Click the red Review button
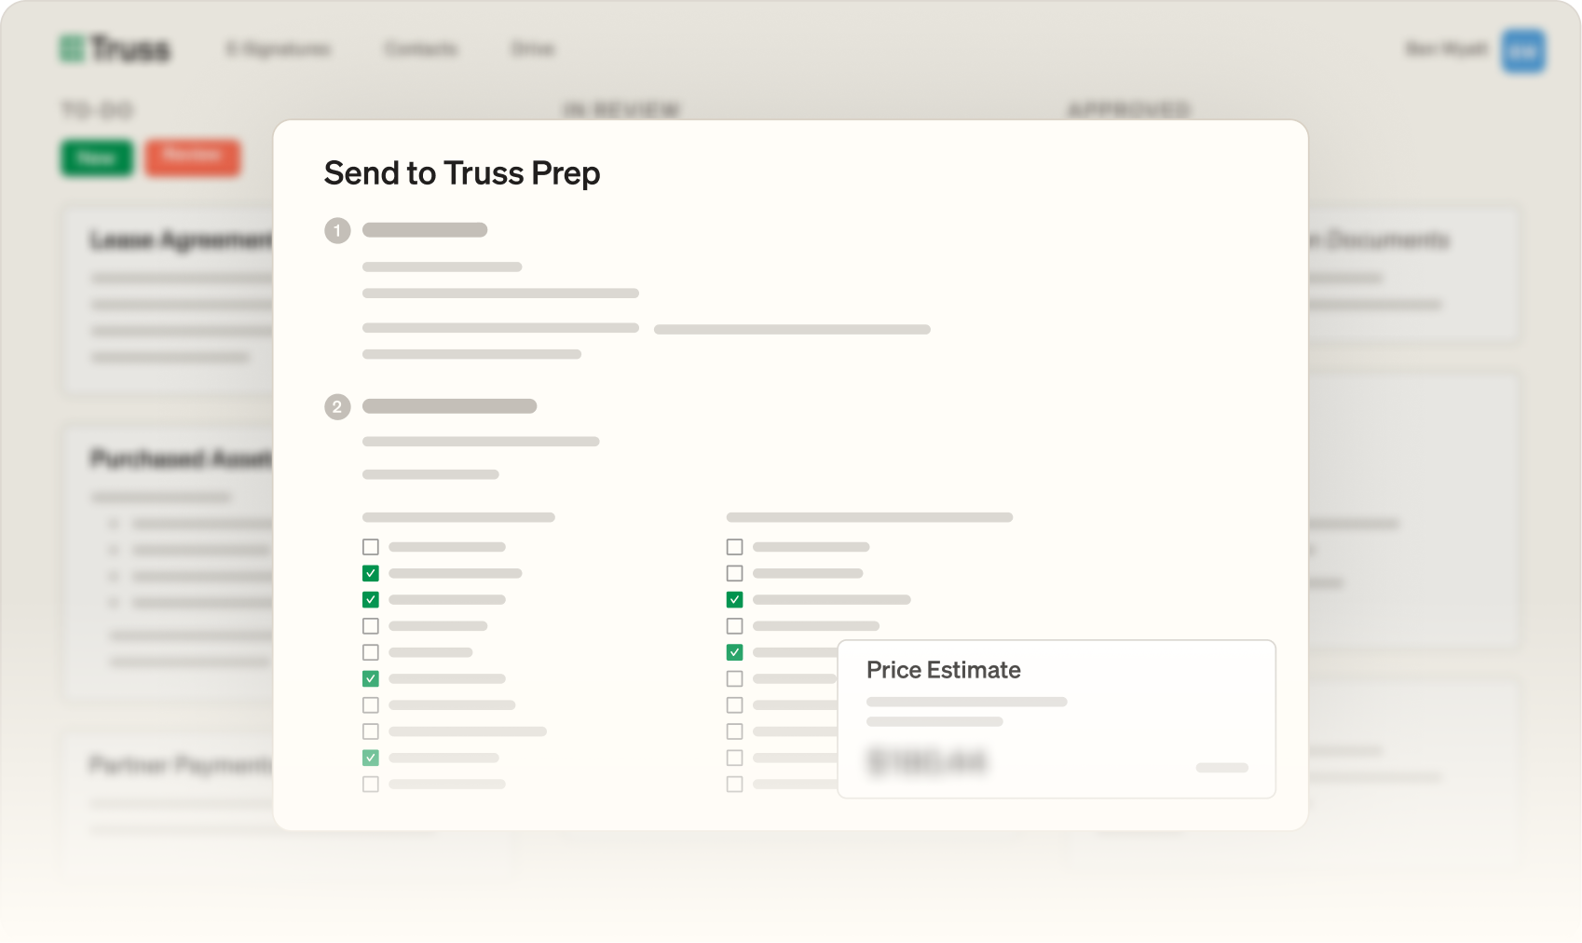The image size is (1582, 943). tap(193, 157)
